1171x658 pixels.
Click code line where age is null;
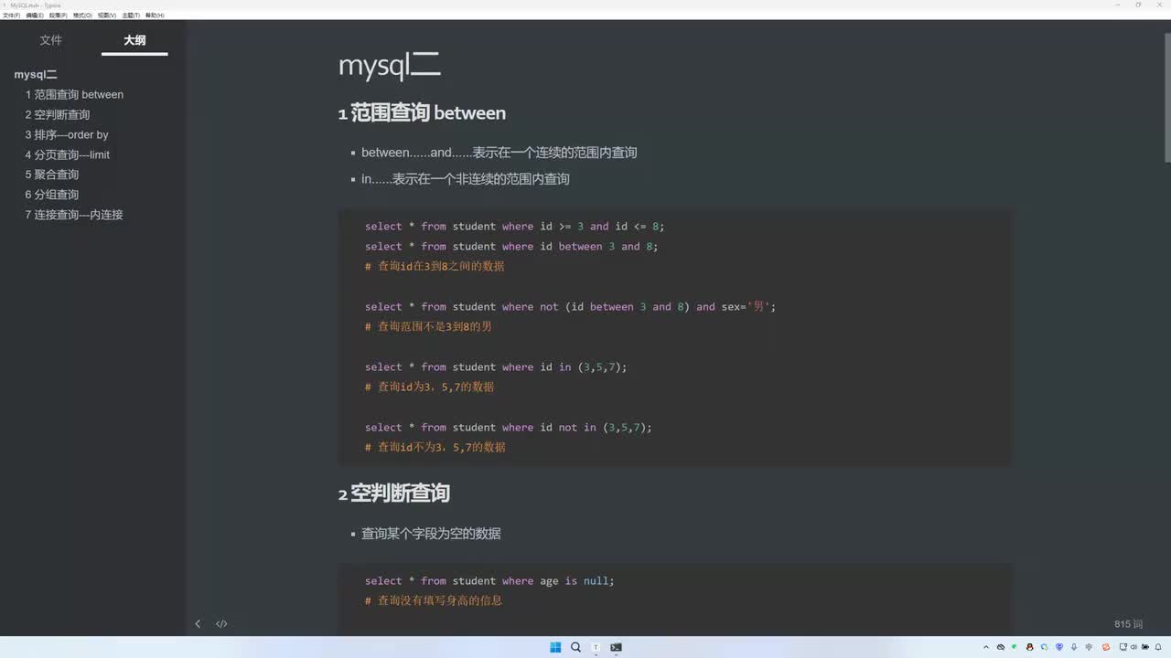(489, 581)
